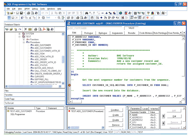
Task: Click the eyeglasses Watches toolbar icon
Action: point(136,18)
